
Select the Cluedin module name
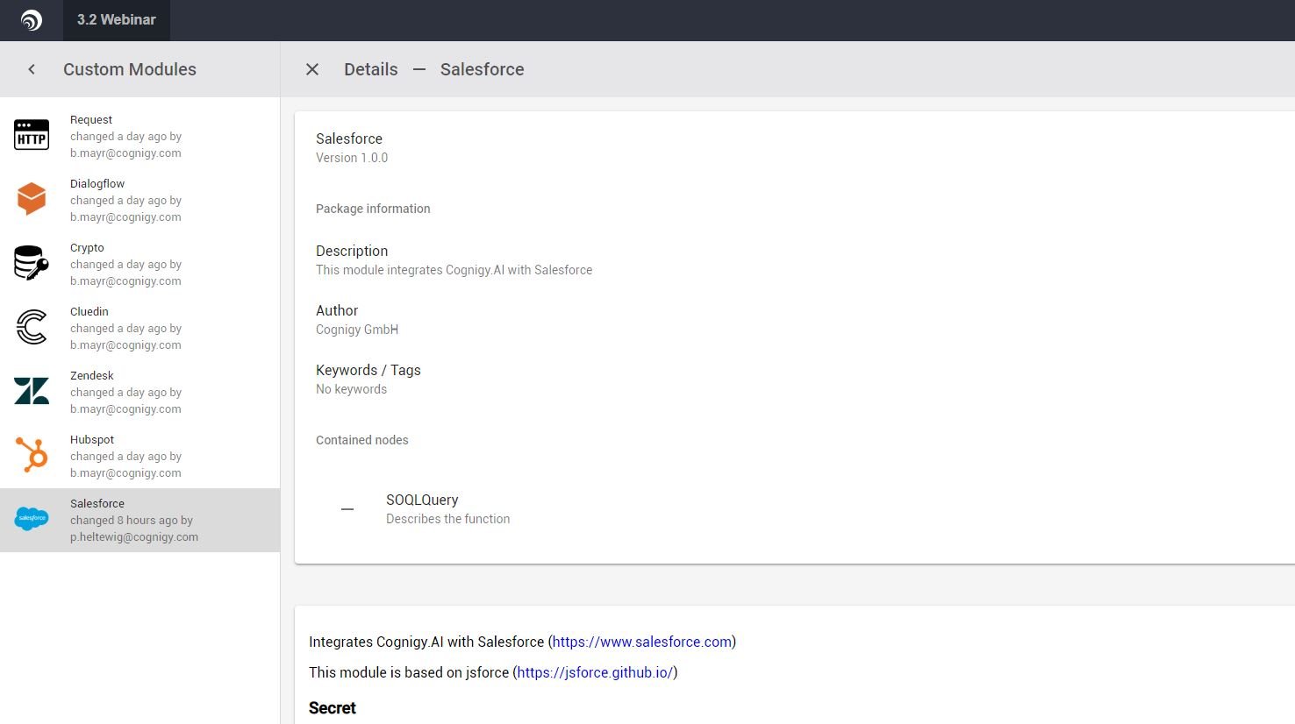(89, 312)
